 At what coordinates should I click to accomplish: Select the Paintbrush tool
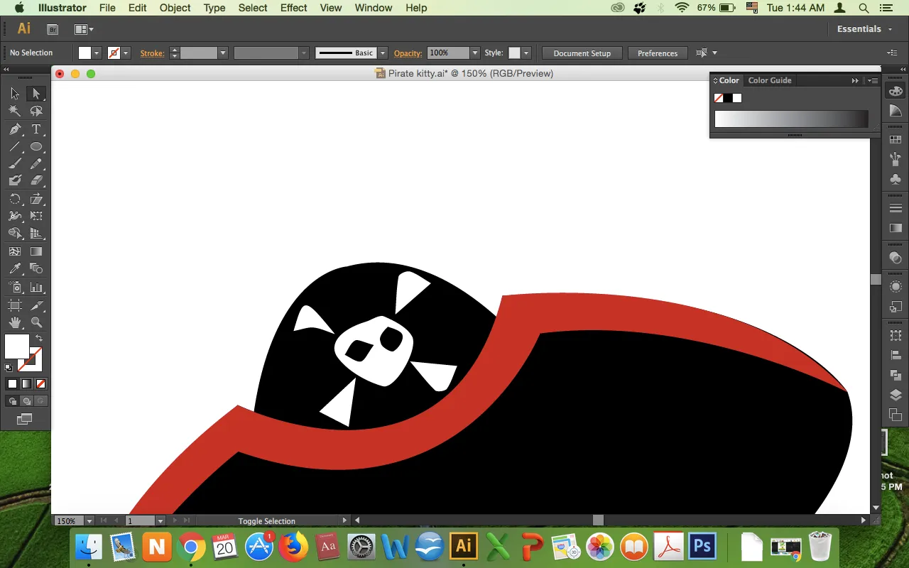tap(15, 164)
